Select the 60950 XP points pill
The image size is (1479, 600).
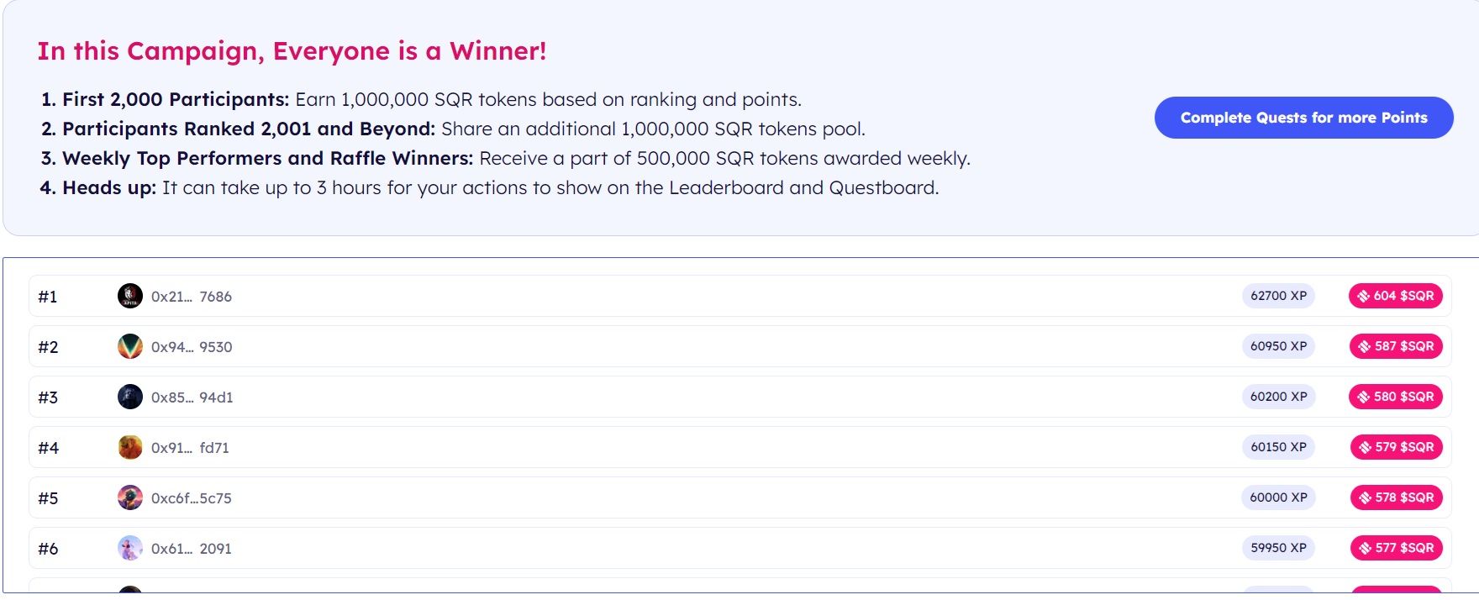pyautogui.click(x=1278, y=346)
